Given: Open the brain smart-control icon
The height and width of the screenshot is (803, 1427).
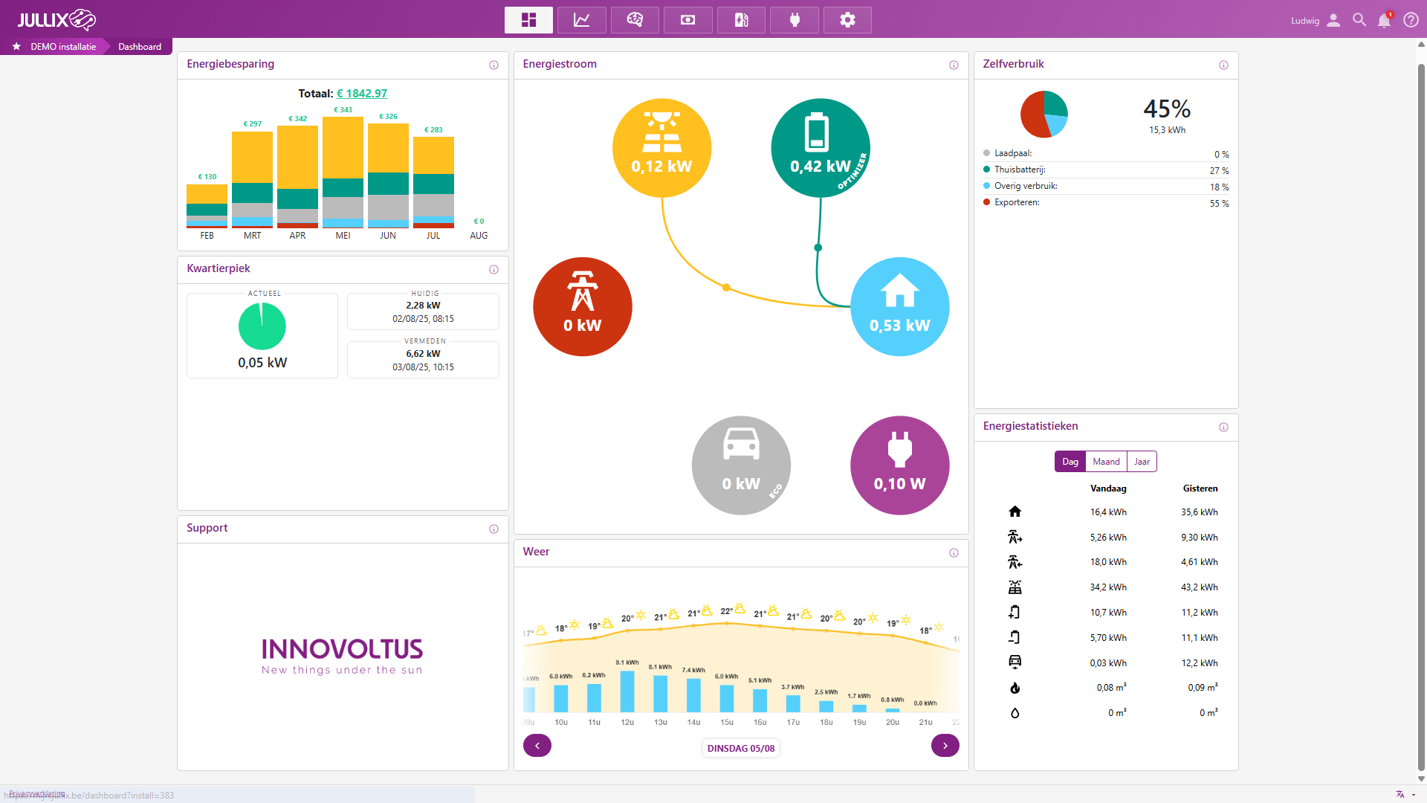Looking at the screenshot, I should (x=635, y=20).
